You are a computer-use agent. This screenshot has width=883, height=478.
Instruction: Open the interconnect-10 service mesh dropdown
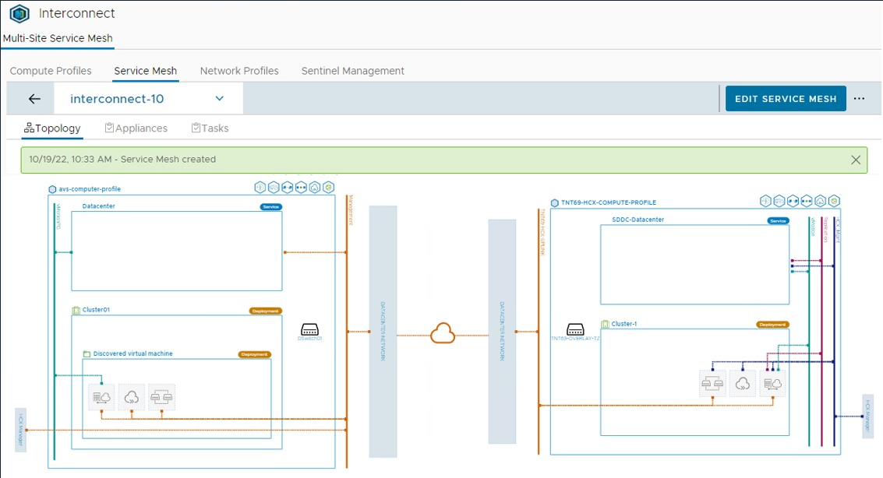point(149,99)
